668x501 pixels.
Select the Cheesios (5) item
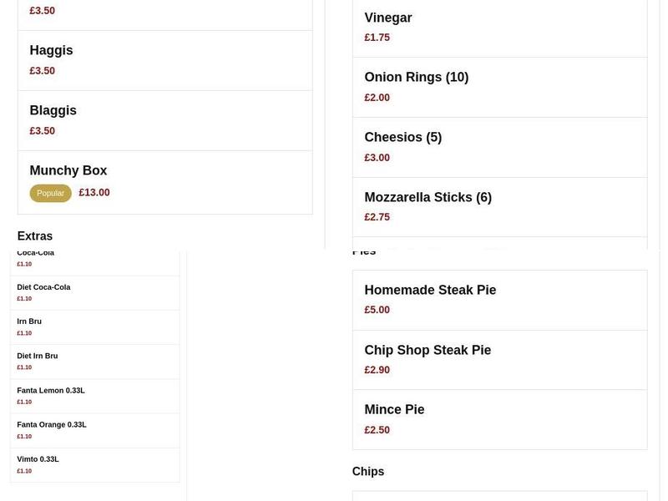403,137
